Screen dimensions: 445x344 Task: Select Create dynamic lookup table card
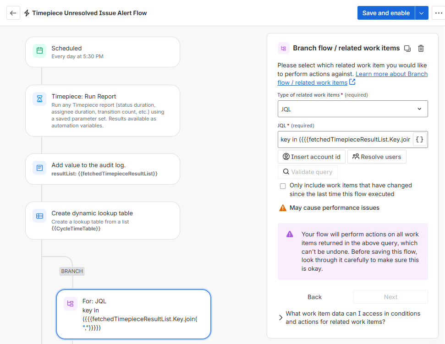coord(103,221)
